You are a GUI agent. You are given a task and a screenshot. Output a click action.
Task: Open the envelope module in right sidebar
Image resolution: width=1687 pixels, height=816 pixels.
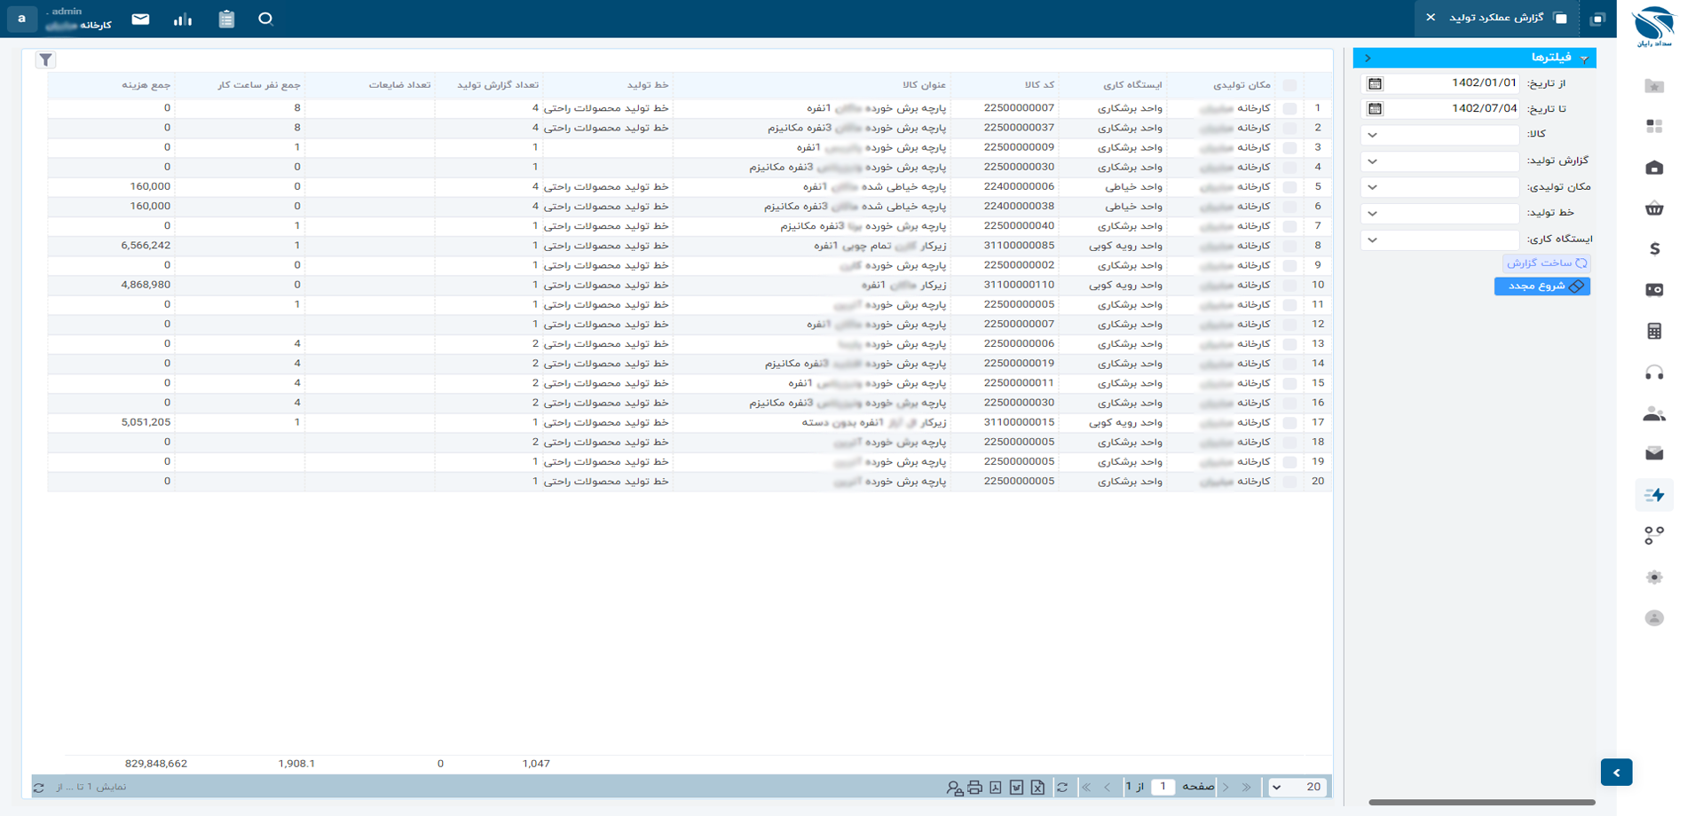1654,453
